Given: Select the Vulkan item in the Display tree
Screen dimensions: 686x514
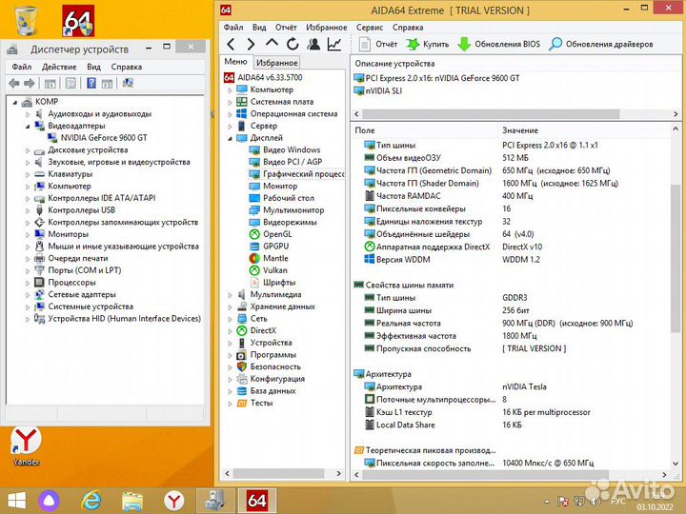Looking at the screenshot, I should pyautogui.click(x=274, y=270).
